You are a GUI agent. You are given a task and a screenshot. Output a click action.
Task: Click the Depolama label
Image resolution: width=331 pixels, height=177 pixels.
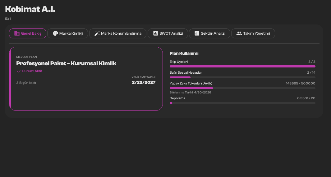(x=177, y=98)
